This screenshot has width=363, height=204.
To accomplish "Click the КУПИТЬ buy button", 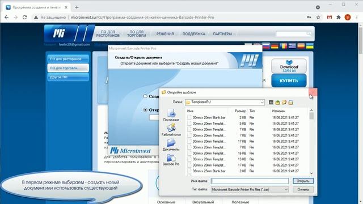I will (x=289, y=80).
